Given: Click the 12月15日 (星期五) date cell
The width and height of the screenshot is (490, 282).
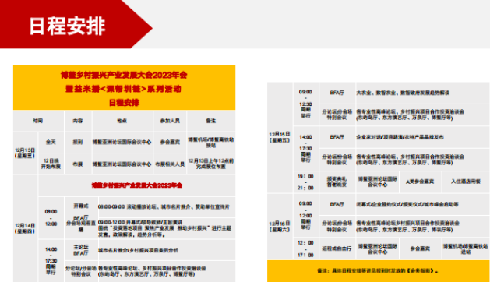Looking at the screenshot, I should point(280,137).
